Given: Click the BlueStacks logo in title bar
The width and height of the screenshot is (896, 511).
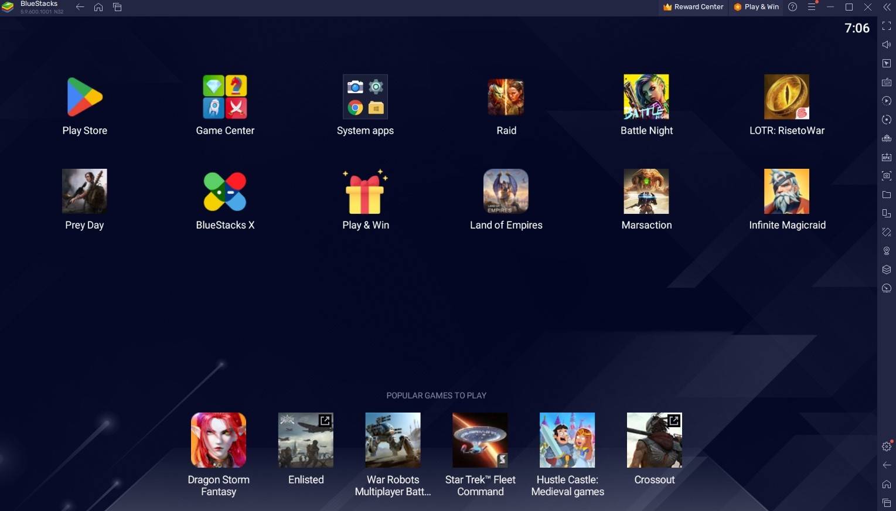Looking at the screenshot, I should pos(8,7).
